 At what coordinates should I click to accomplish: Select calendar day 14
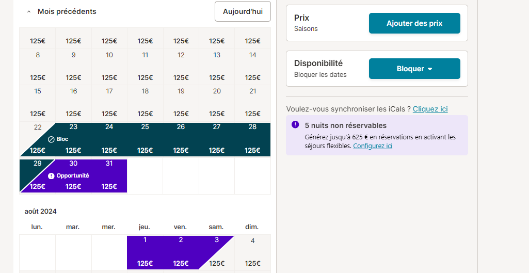point(253,67)
